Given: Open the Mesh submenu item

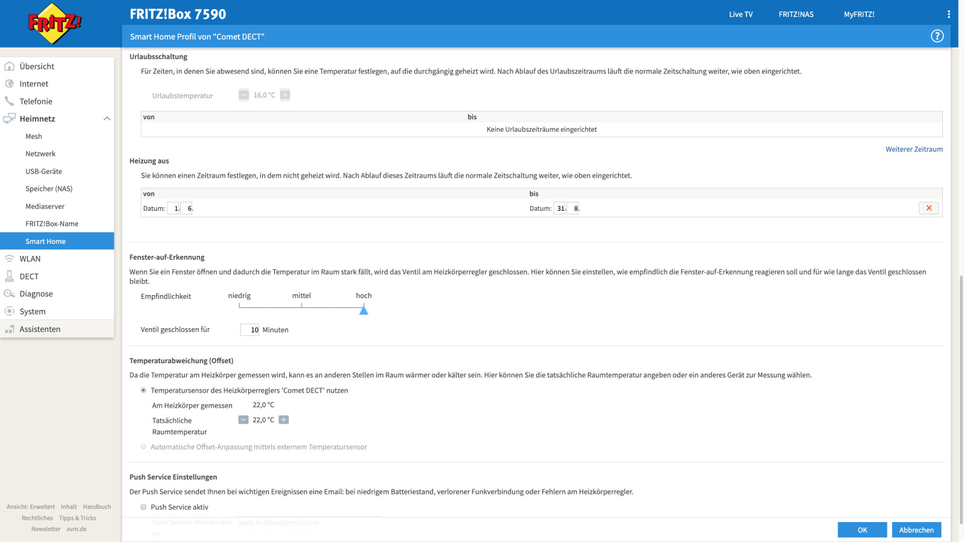Looking at the screenshot, I should point(34,136).
